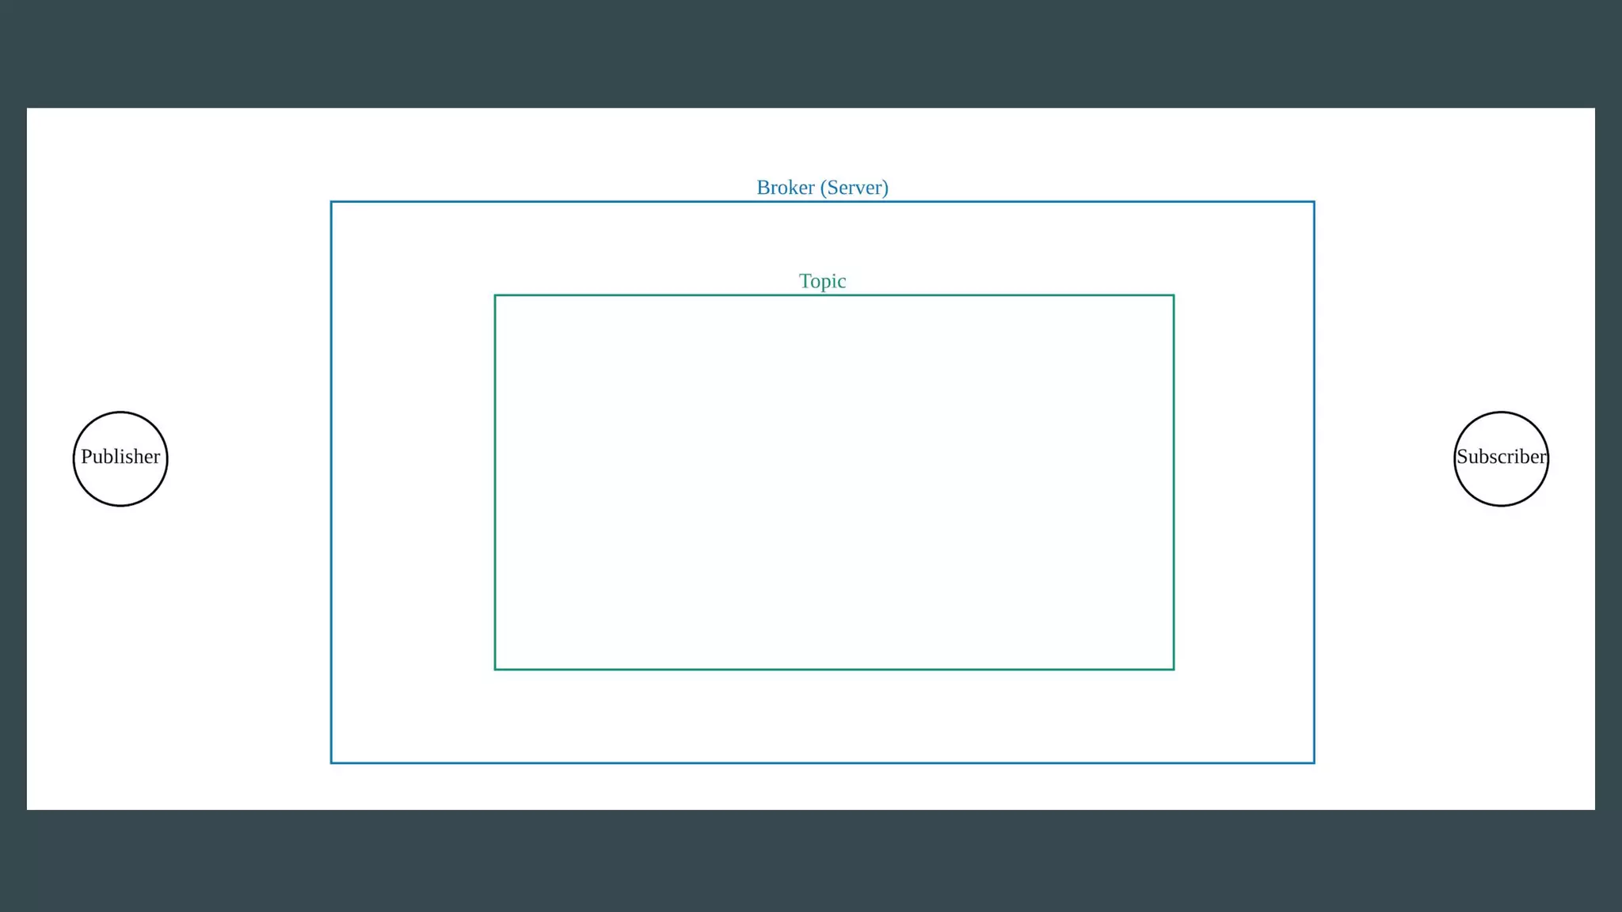This screenshot has width=1622, height=912.
Task: Click inside the green Topic rectangle
Action: click(834, 483)
